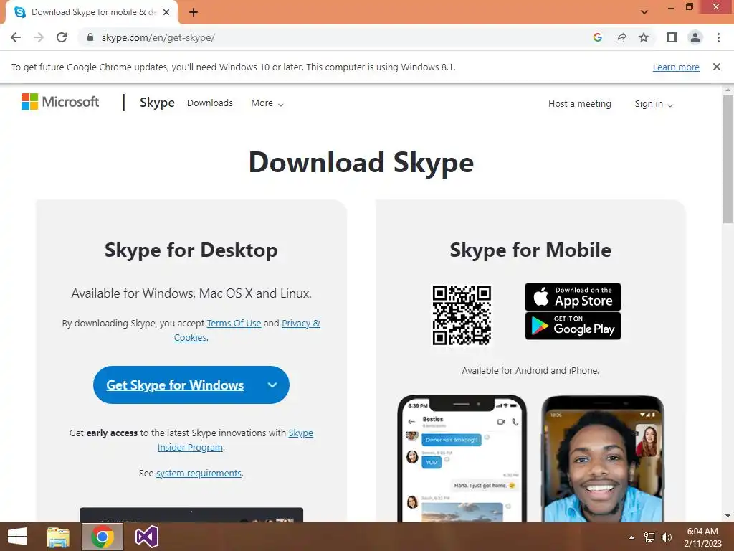This screenshot has width=734, height=551.
Task: Expand the More navigation menu
Action: [267, 103]
